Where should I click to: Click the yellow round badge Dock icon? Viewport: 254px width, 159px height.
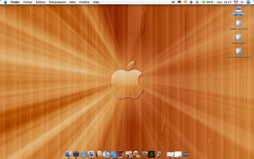click(x=137, y=154)
